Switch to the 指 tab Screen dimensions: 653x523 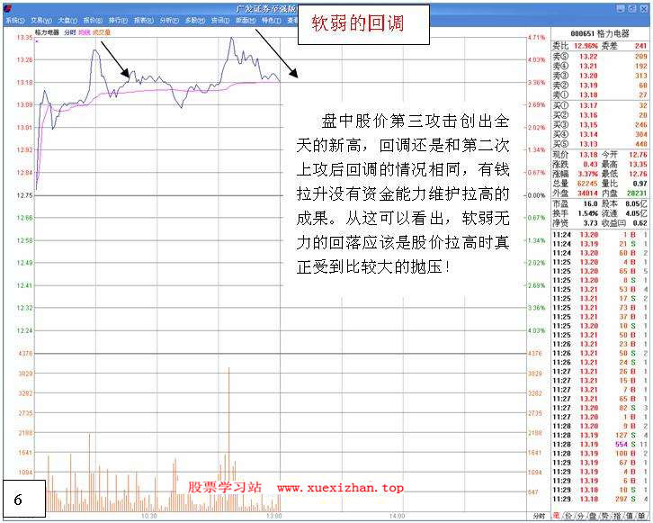coord(618,516)
